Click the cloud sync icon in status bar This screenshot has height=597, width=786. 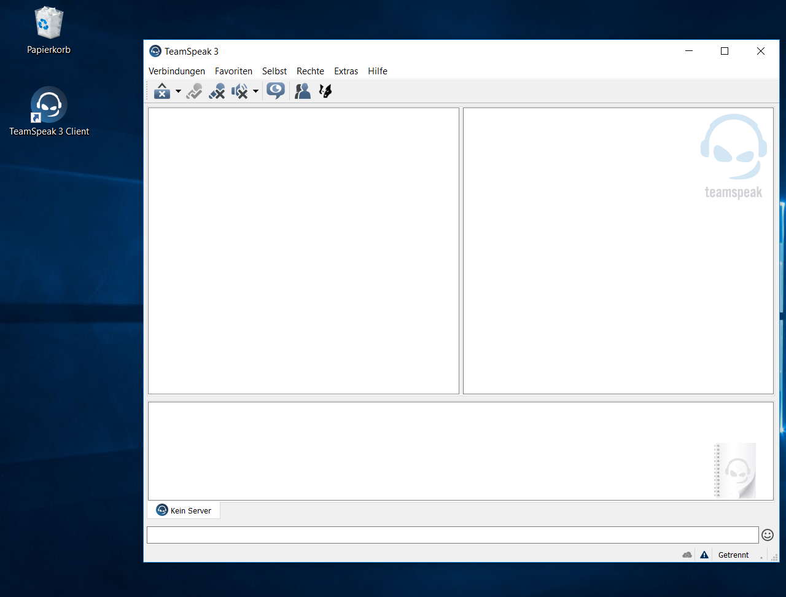pos(687,555)
